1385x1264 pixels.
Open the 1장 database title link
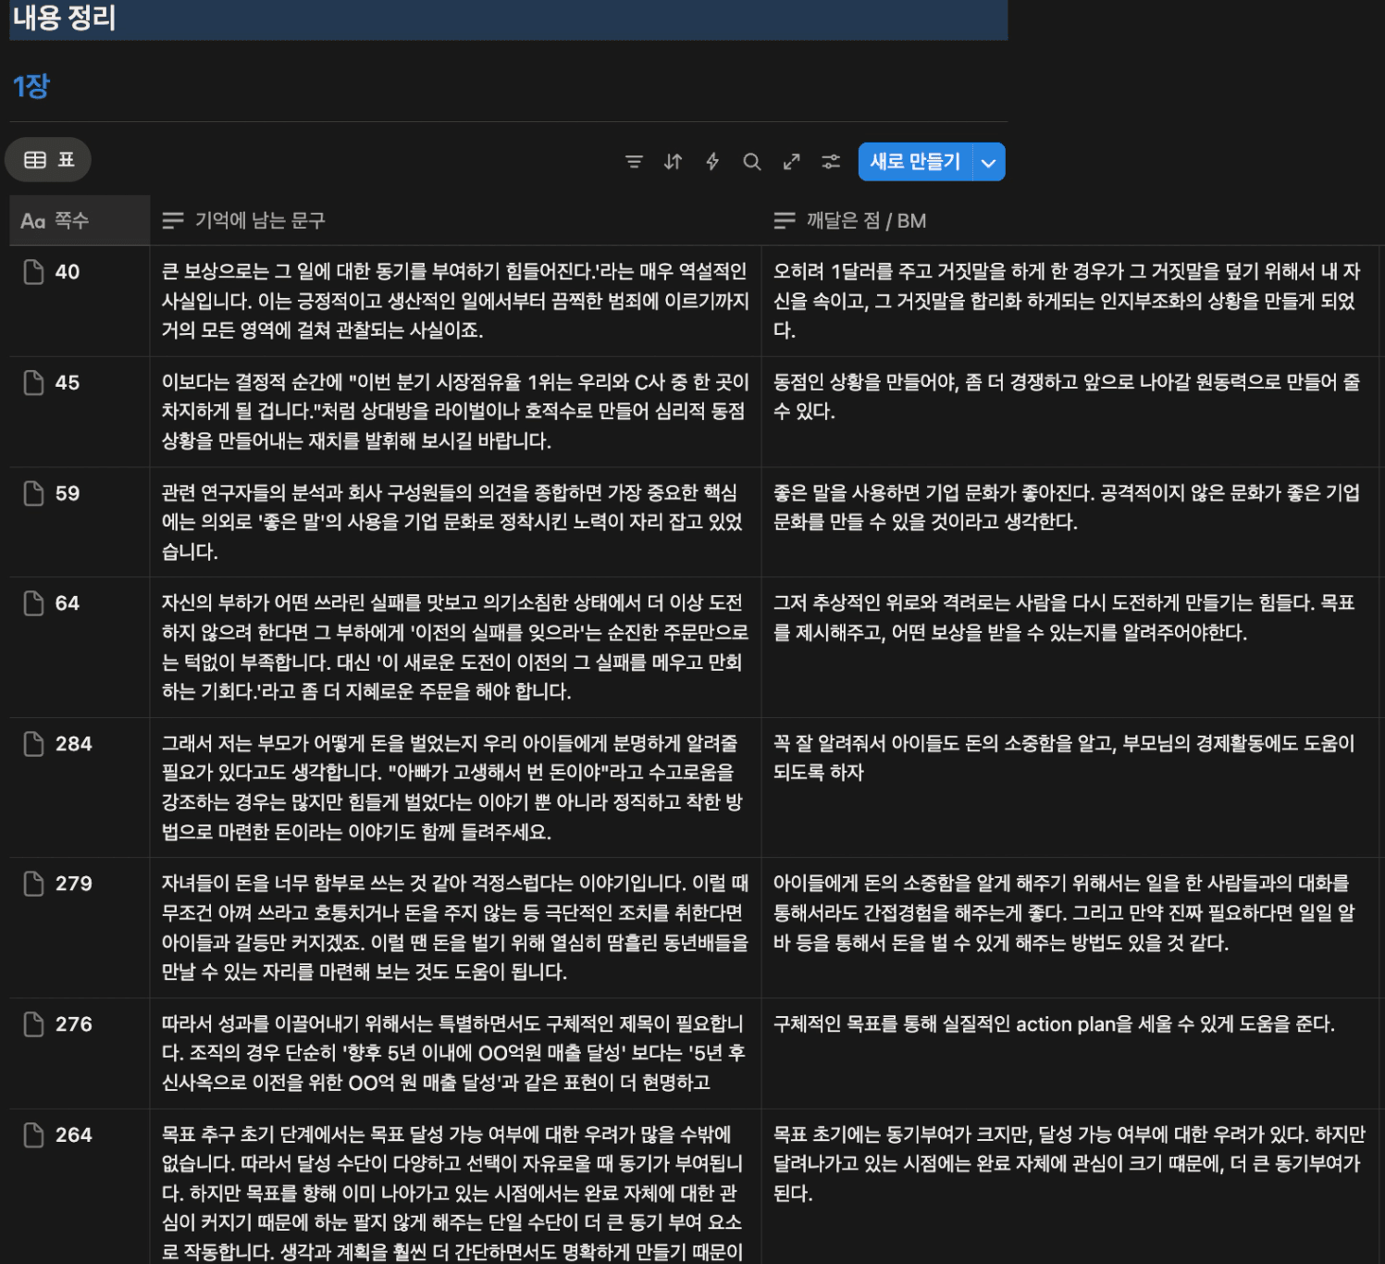pyautogui.click(x=31, y=86)
